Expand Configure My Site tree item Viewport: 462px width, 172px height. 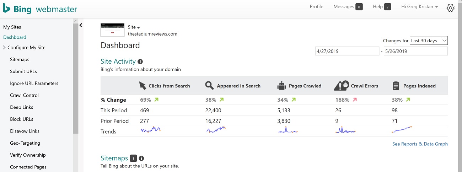click(24, 47)
